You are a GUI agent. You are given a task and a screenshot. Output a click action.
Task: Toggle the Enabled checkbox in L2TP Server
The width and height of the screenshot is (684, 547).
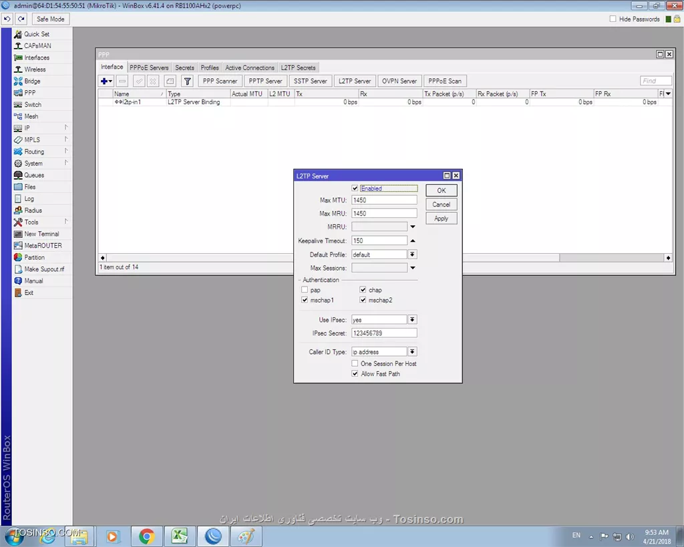tap(355, 188)
